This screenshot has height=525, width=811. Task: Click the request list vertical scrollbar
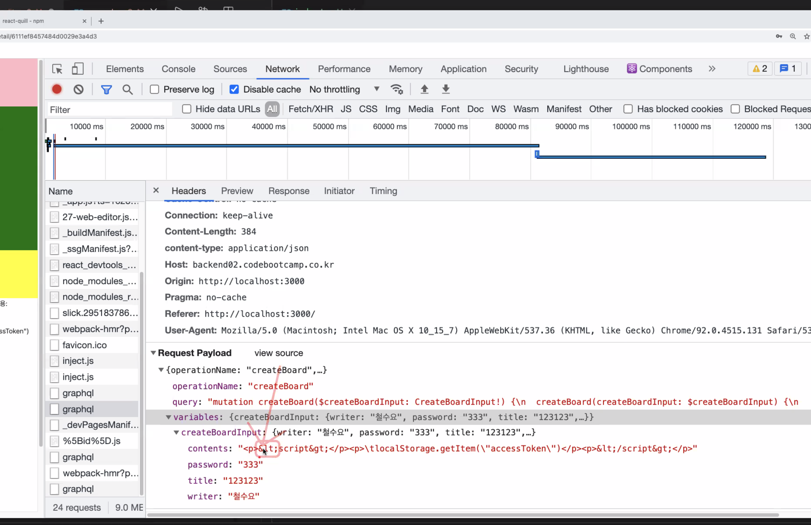141,383
